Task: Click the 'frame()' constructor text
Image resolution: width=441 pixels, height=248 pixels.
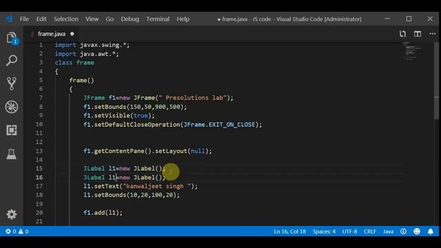Action: (81, 81)
